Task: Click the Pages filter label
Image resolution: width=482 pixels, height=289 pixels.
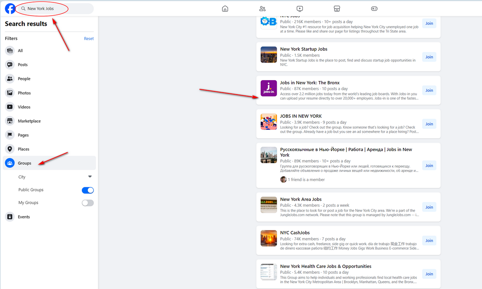Action: 23,135
